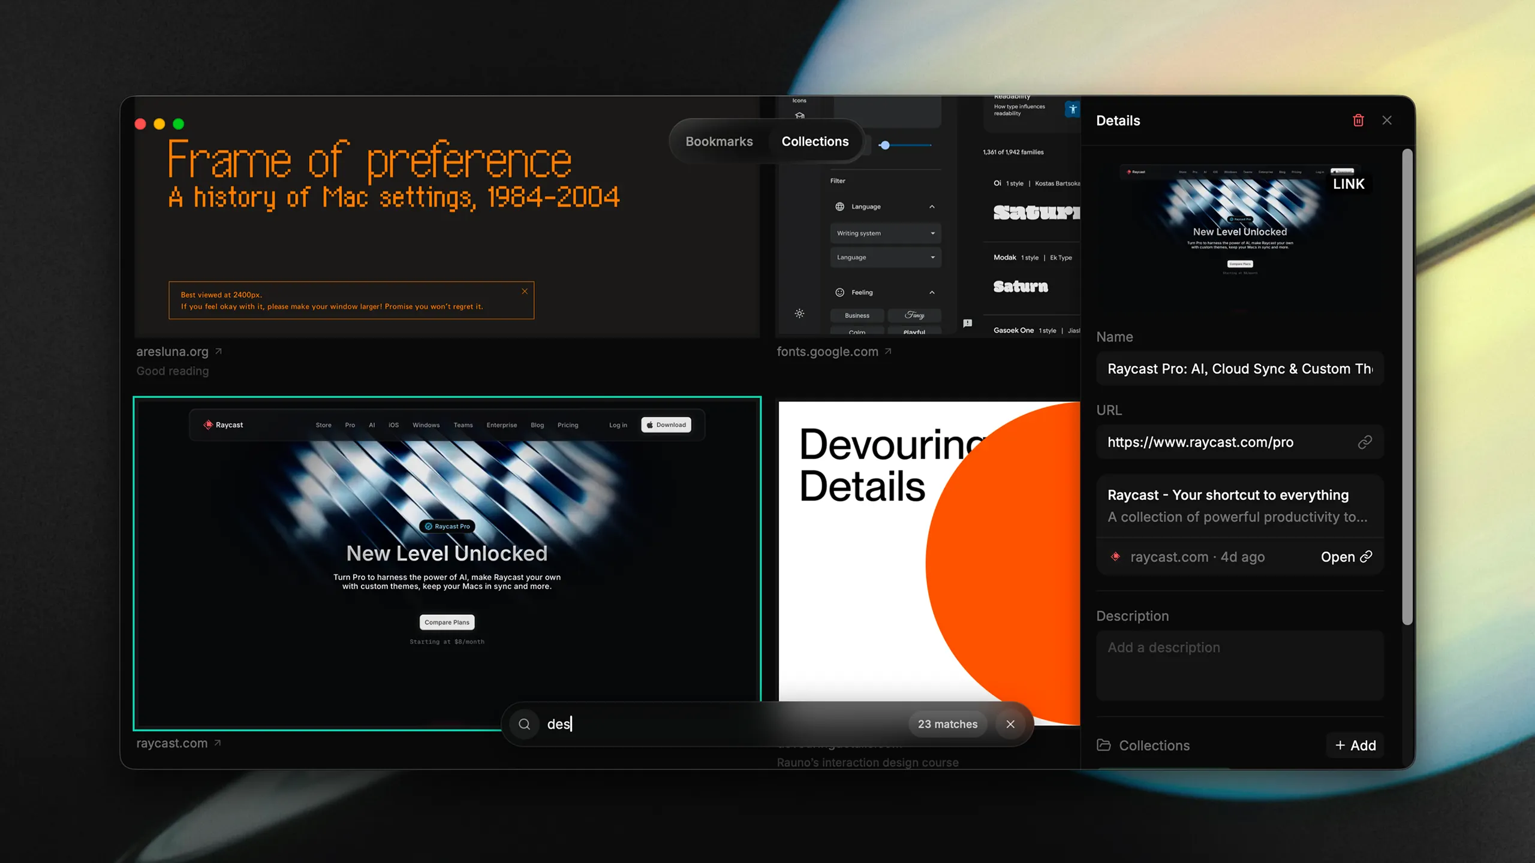Close the Details panel

click(x=1387, y=120)
